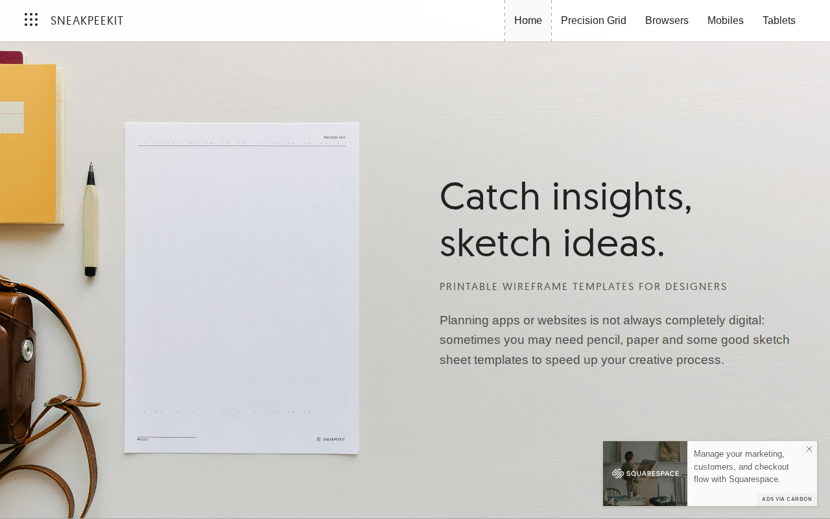Navigate to the Tablets section

click(x=779, y=21)
